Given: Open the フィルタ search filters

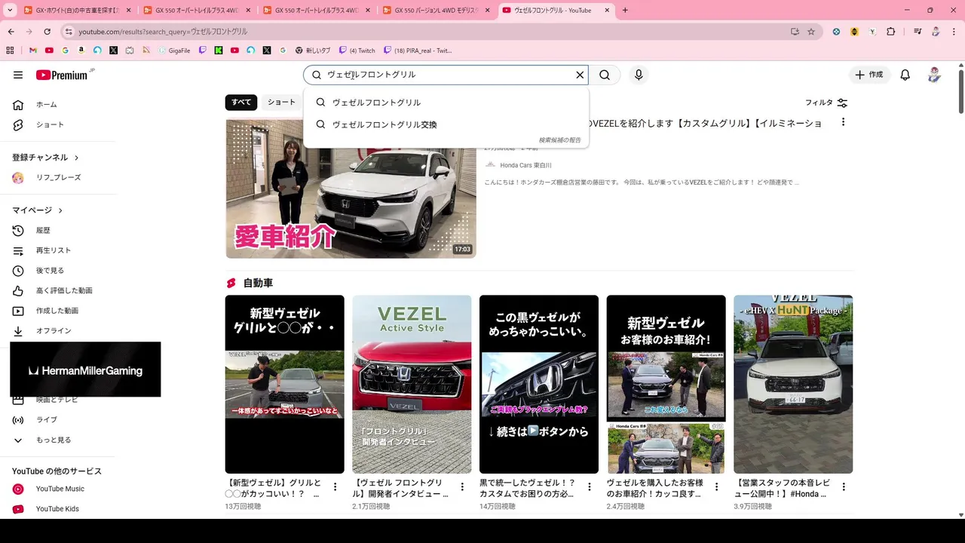Looking at the screenshot, I should [826, 103].
